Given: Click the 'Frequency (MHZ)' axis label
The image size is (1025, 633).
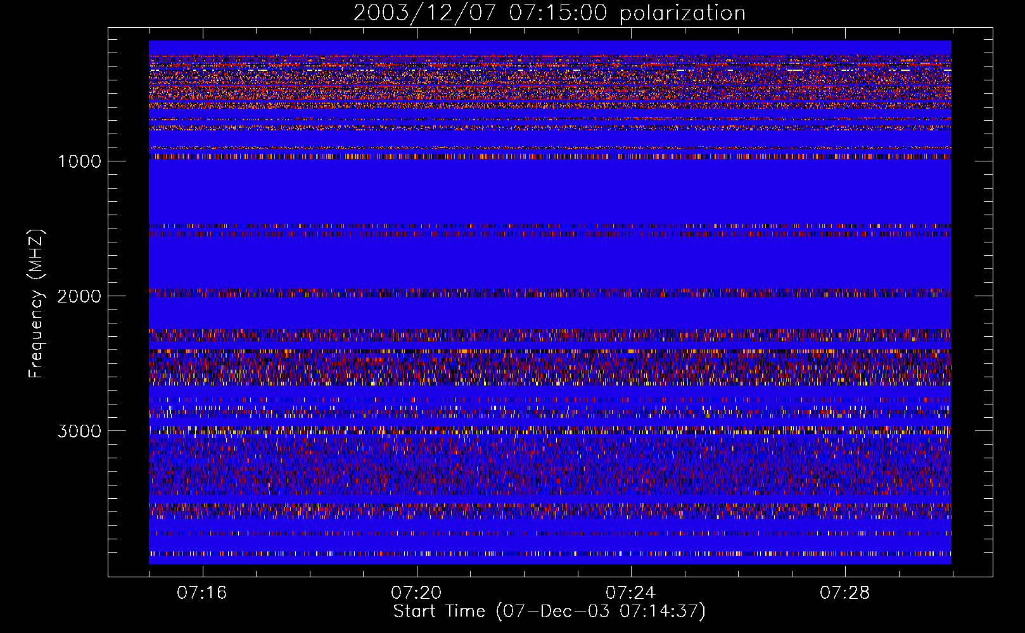Looking at the screenshot, I should [x=36, y=304].
